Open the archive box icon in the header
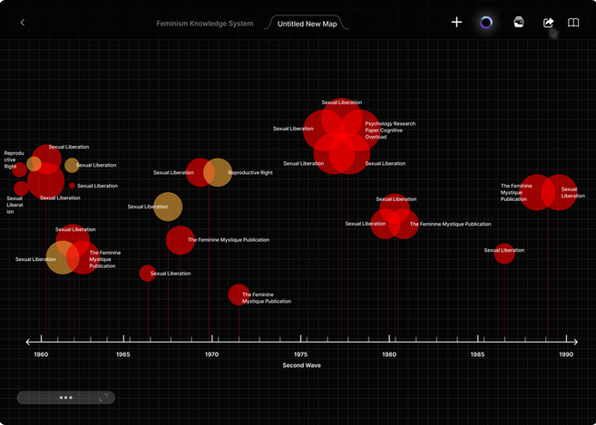 coord(519,23)
